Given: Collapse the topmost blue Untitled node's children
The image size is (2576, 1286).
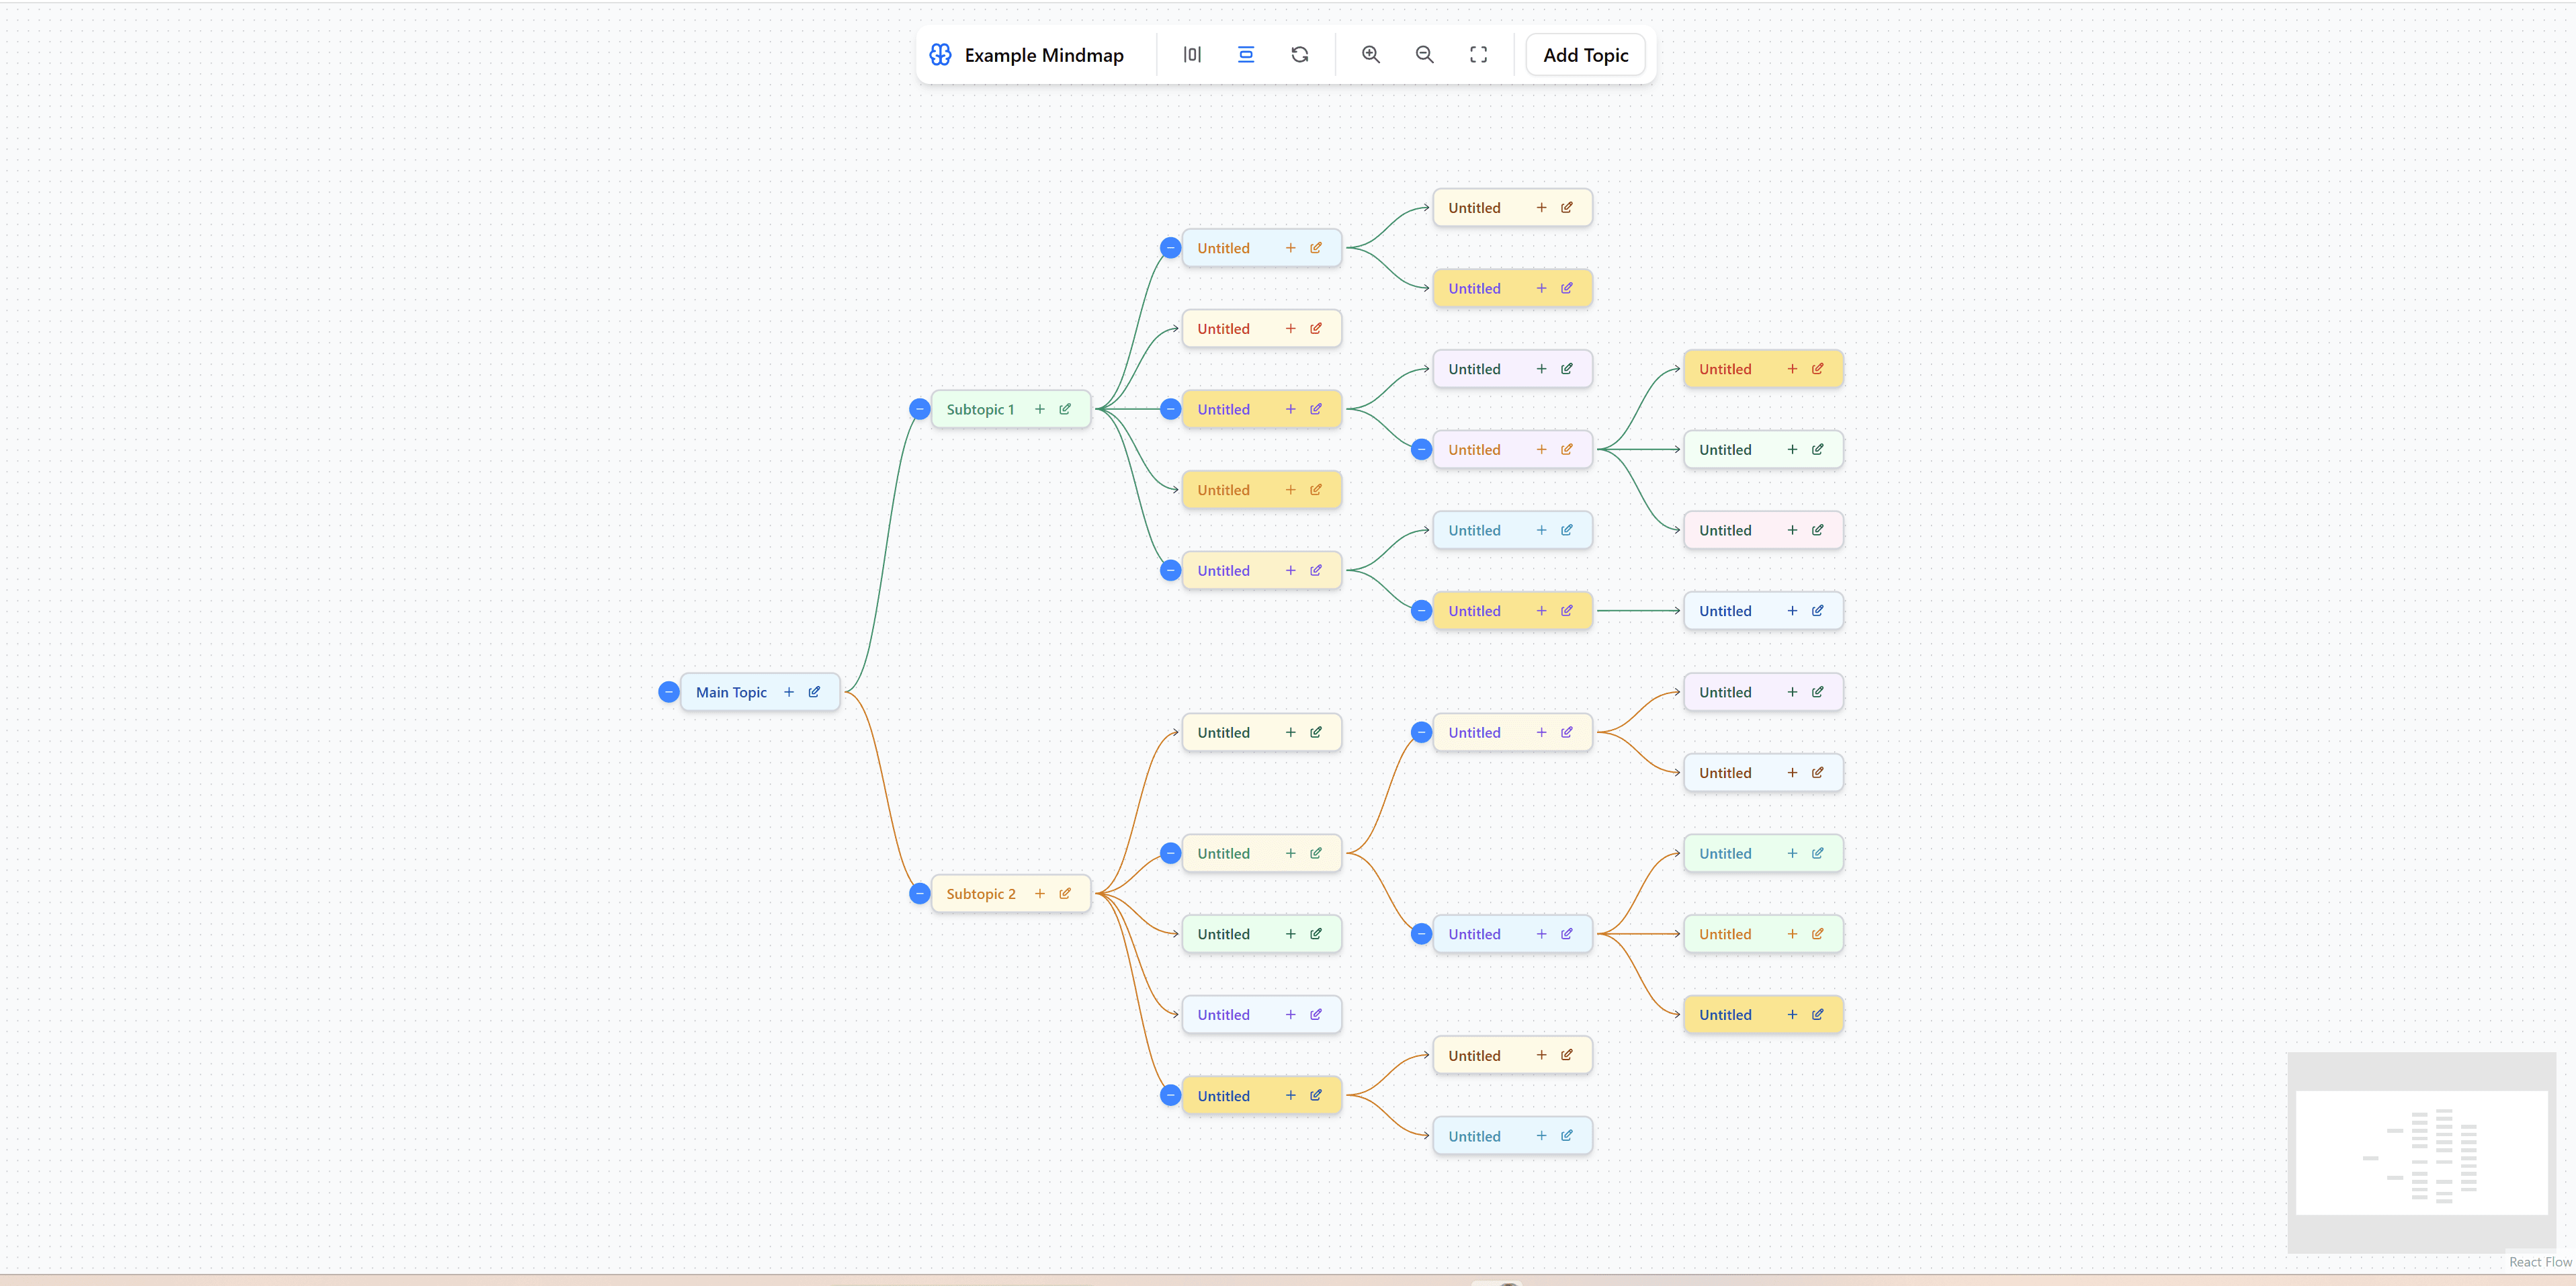Looking at the screenshot, I should pos(1170,247).
